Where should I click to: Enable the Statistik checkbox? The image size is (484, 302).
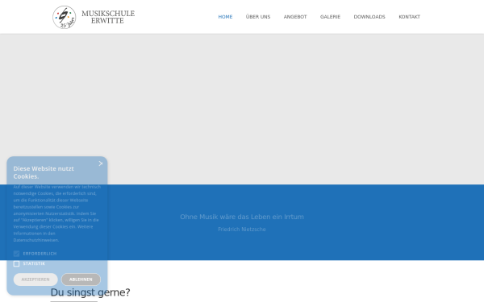point(16,264)
